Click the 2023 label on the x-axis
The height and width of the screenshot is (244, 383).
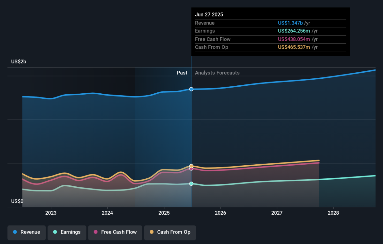coord(51,213)
